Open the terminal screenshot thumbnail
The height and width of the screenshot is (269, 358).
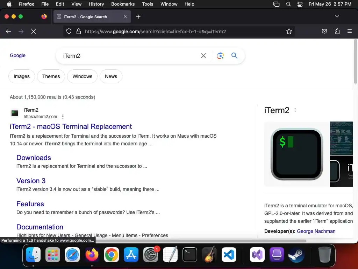point(341,138)
